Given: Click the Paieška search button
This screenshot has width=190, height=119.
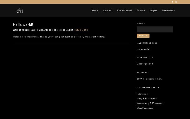Looking at the screenshot, I should [143, 36].
